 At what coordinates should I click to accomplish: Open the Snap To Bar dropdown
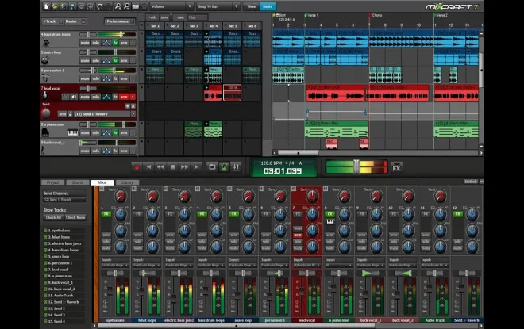(218, 6)
